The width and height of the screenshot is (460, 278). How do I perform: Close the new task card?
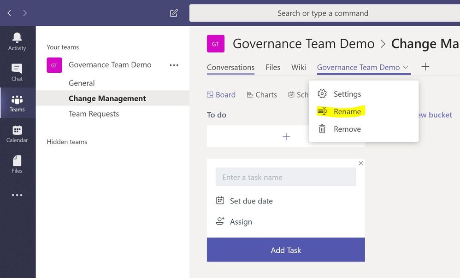click(361, 163)
